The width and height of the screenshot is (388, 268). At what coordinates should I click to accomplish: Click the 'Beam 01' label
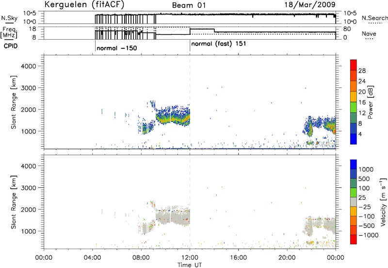pos(189,5)
